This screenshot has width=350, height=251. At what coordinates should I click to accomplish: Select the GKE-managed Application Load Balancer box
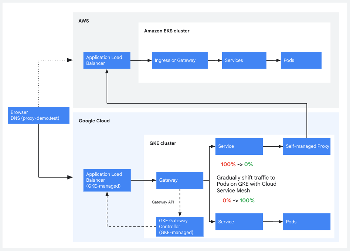click(x=107, y=180)
